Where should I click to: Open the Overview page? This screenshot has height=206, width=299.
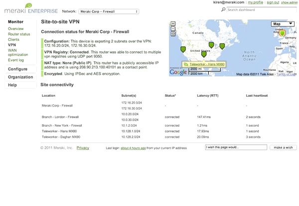click(15, 28)
